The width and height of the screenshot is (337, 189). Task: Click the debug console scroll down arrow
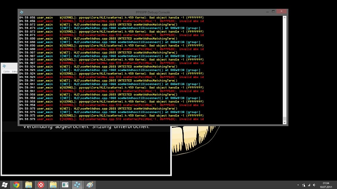click(285, 122)
